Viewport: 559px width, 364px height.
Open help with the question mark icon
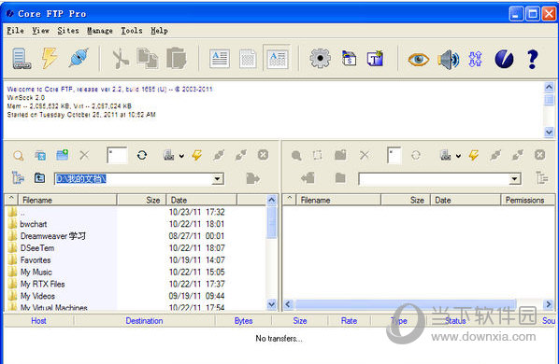click(533, 59)
